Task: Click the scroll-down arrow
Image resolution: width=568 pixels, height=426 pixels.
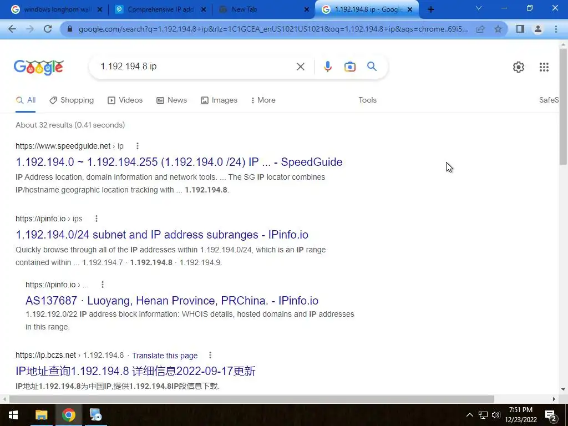Action: [x=563, y=390]
